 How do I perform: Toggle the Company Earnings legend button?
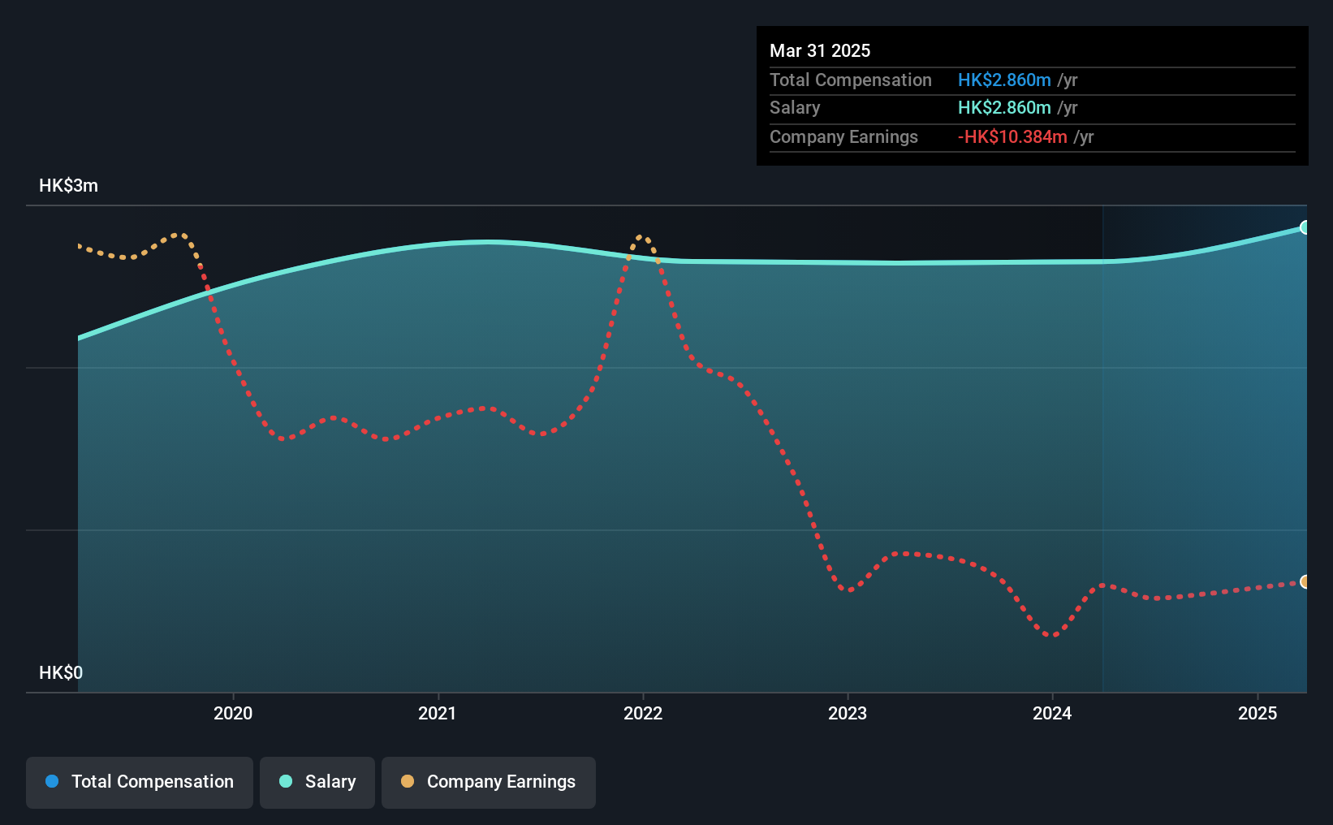pos(489,782)
